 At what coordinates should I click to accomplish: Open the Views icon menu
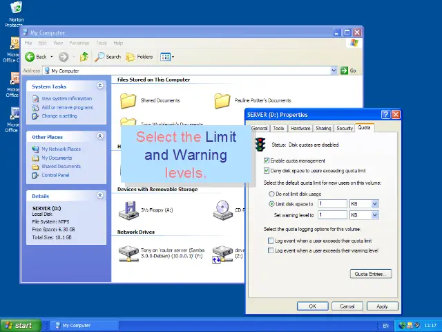click(165, 57)
